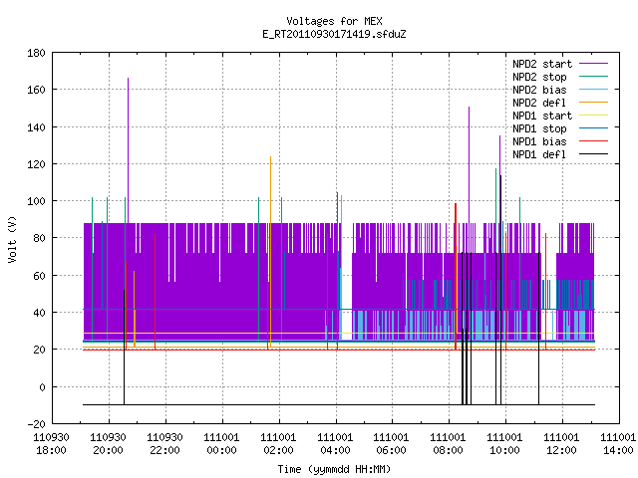Click the purple line sample for NPD2 start

pyautogui.click(x=593, y=64)
